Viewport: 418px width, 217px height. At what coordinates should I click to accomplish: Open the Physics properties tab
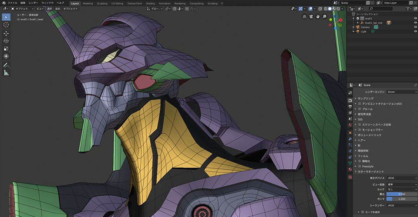[x=350, y=151]
